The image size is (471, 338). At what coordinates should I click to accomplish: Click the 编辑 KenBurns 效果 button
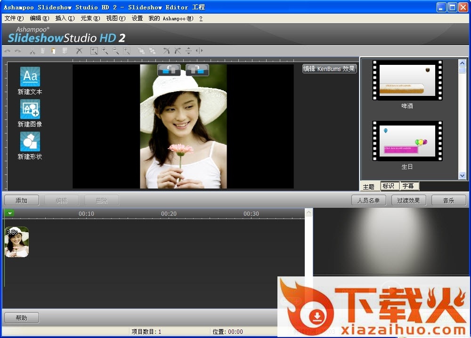tap(329, 69)
